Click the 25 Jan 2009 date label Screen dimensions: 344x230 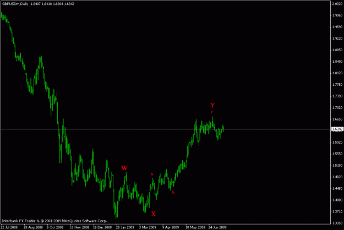125,227
